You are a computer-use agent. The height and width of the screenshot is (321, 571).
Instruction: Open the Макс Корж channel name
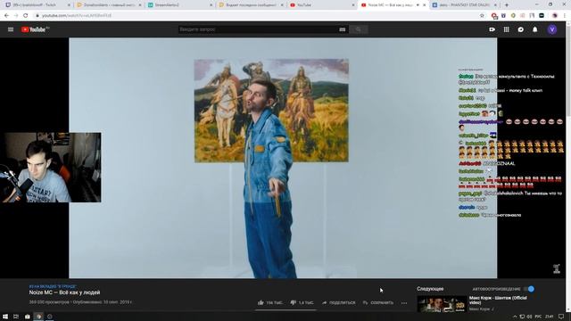click(x=479, y=309)
